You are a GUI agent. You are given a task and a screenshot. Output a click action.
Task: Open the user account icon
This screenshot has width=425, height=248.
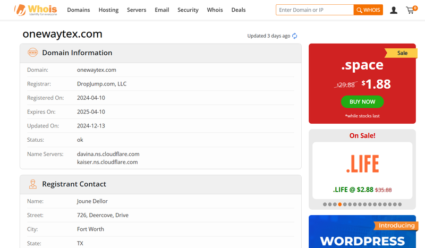point(394,10)
